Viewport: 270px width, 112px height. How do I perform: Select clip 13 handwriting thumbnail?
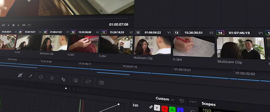pyautogui.click(x=194, y=47)
